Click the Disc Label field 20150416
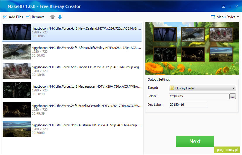The width and height of the screenshot is (242, 155). point(188,105)
